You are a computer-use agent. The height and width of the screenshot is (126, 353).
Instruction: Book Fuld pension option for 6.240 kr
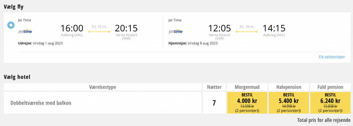(330, 102)
